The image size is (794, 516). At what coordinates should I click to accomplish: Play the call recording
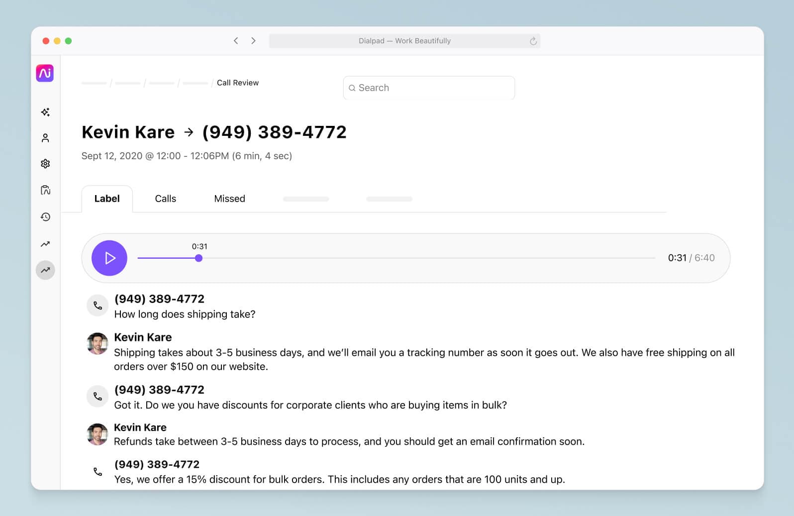pos(109,258)
